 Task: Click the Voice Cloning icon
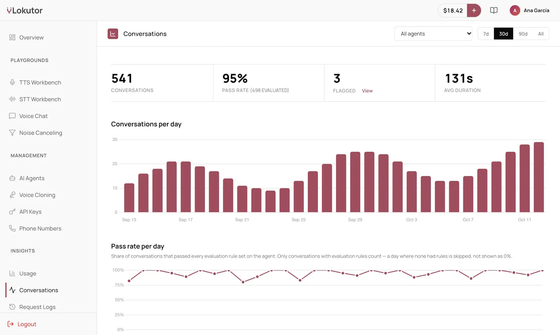tap(12, 195)
